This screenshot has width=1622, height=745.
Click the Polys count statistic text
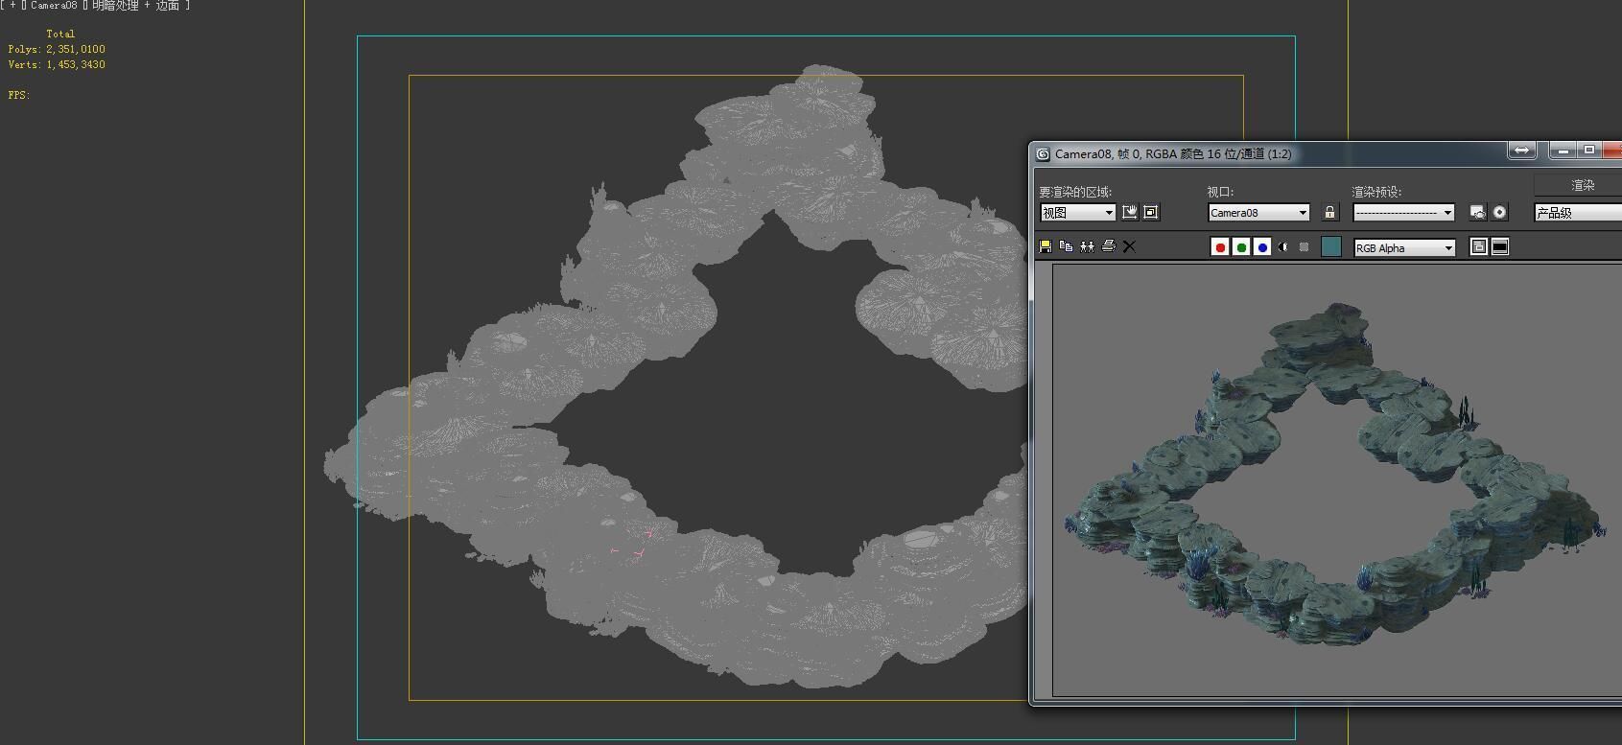(57, 49)
